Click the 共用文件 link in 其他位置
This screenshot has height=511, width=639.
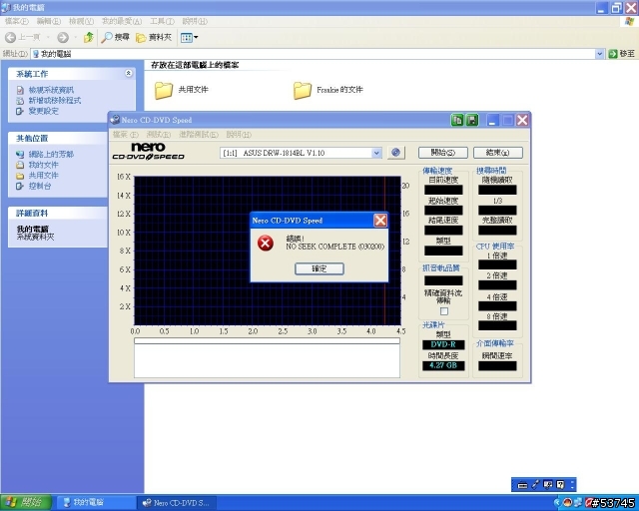(44, 176)
